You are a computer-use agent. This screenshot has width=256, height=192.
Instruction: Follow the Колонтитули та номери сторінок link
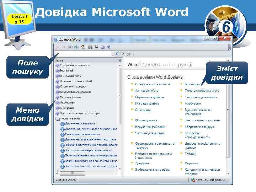tap(202, 172)
